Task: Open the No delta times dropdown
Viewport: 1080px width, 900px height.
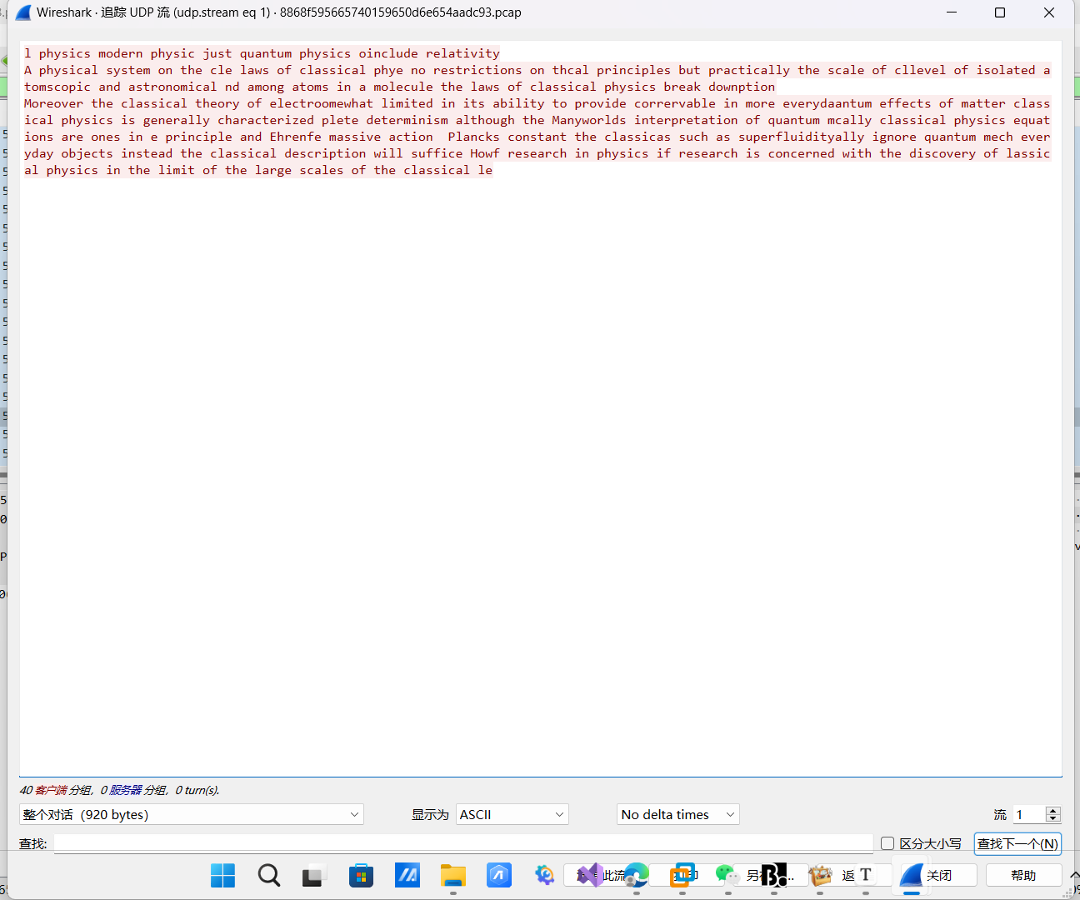Action: [677, 814]
